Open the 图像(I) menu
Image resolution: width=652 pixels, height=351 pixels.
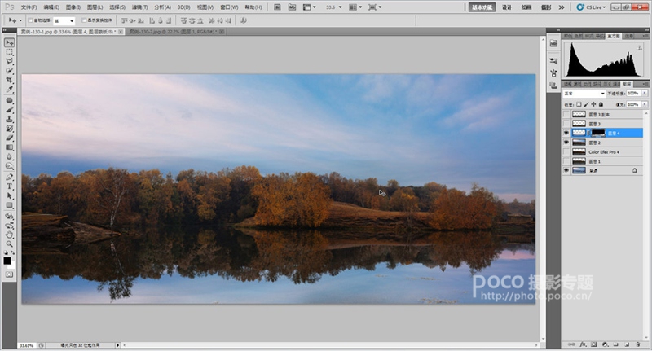click(73, 7)
